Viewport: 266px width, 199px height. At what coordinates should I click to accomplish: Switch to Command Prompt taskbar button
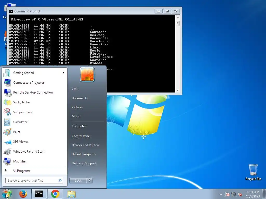39,194
